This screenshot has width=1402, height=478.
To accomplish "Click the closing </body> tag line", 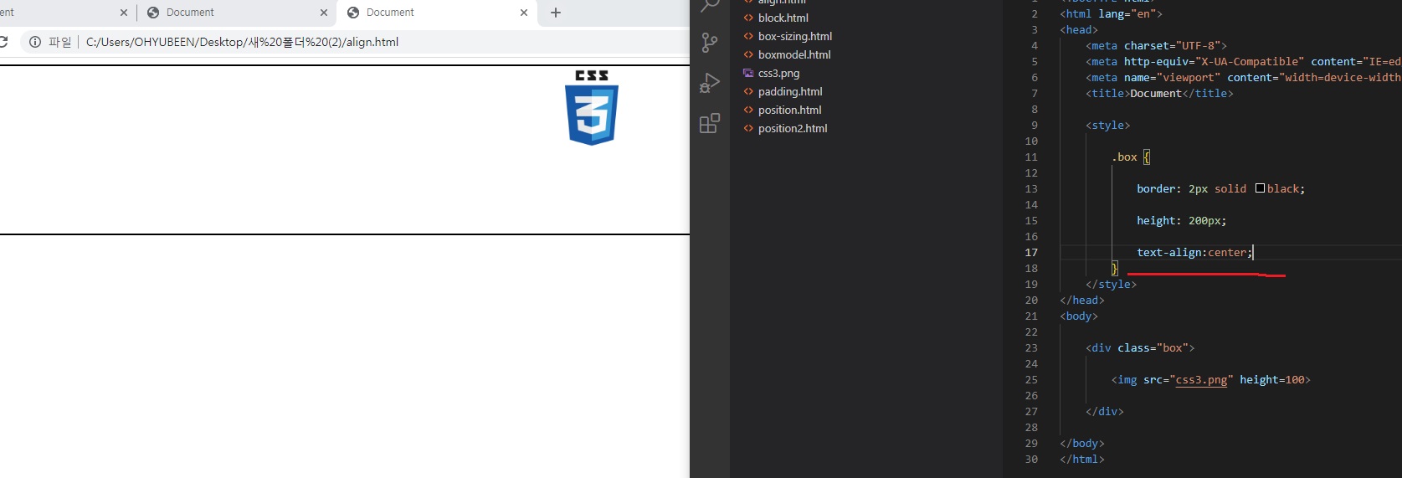I will point(1082,443).
